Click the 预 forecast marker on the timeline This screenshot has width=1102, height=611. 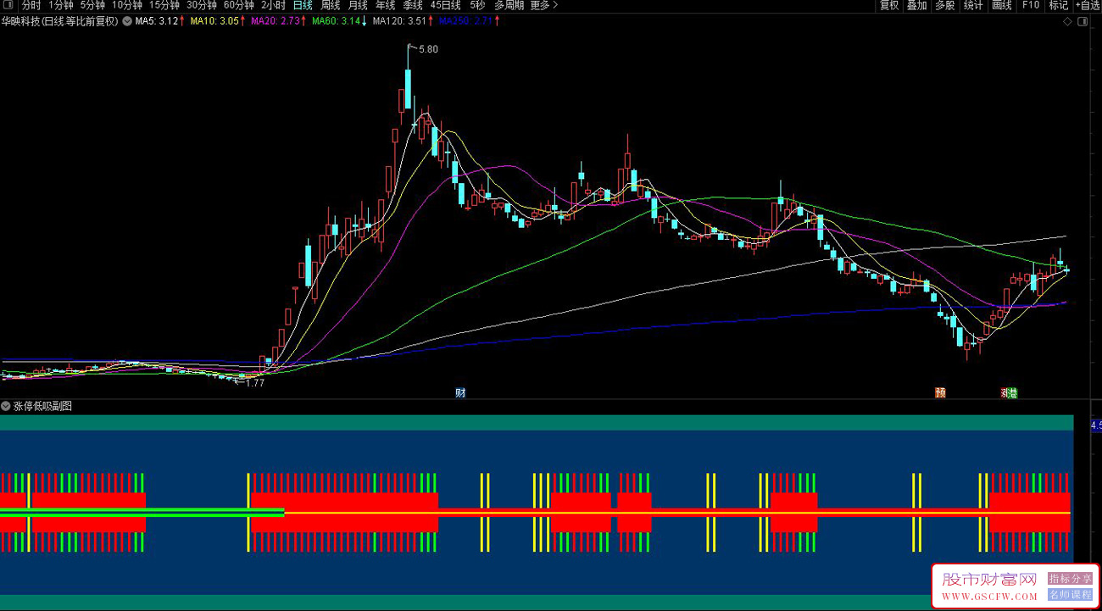(x=940, y=392)
